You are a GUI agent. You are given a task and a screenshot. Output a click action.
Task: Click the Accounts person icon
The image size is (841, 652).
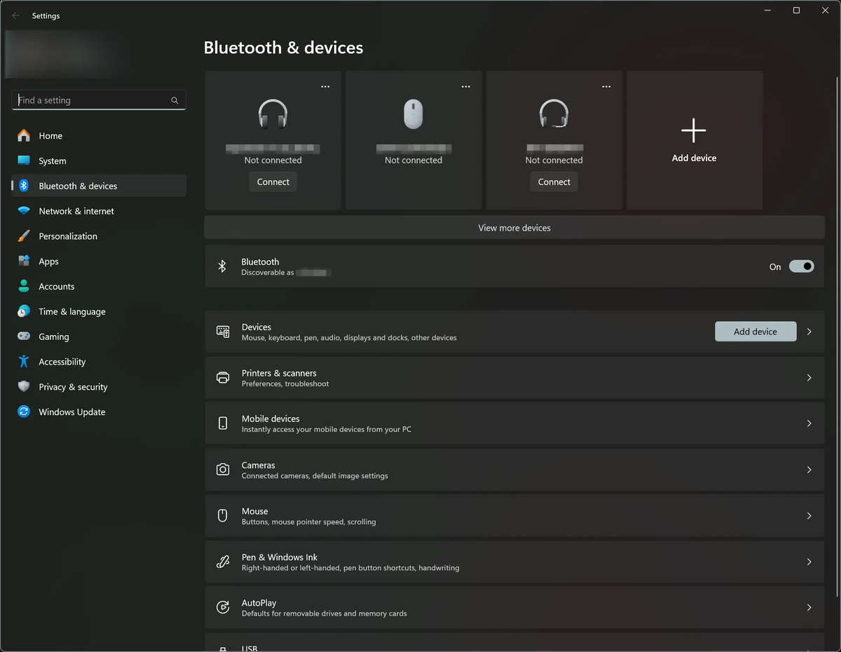click(x=24, y=286)
